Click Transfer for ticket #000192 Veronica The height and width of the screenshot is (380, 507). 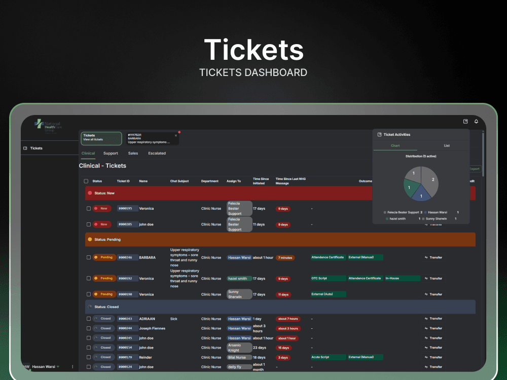tap(433, 278)
